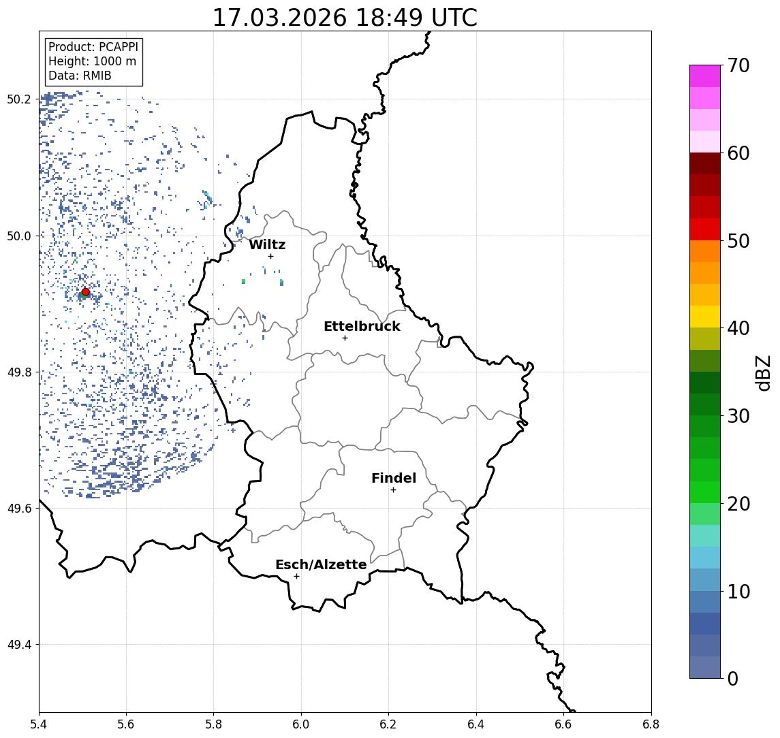The image size is (780, 738).
Task: Click the cross marker under Ettelbruck
Action: tap(345, 338)
